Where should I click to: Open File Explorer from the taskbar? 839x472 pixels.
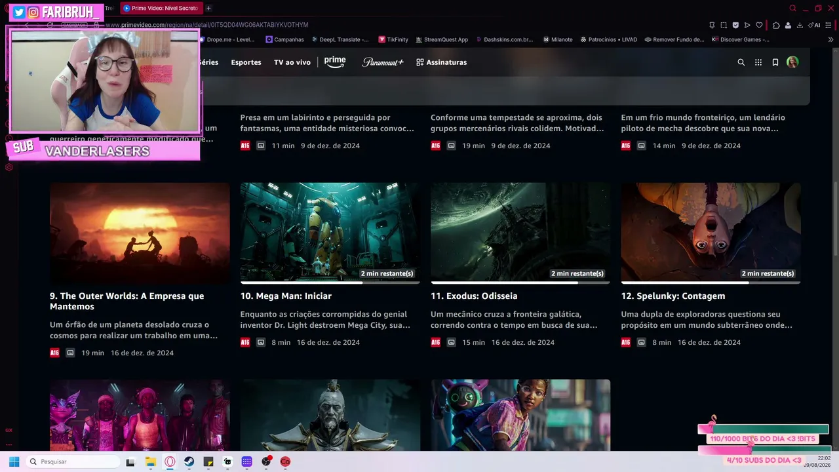(151, 462)
